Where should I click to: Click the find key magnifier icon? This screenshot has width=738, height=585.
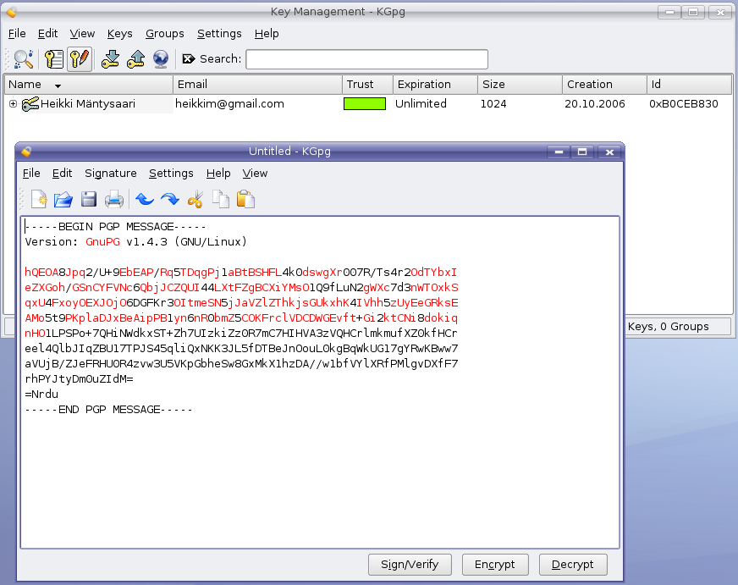tap(23, 59)
